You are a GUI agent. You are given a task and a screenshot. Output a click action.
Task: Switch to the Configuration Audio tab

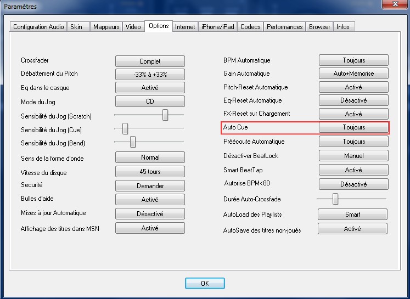pyautogui.click(x=38, y=27)
